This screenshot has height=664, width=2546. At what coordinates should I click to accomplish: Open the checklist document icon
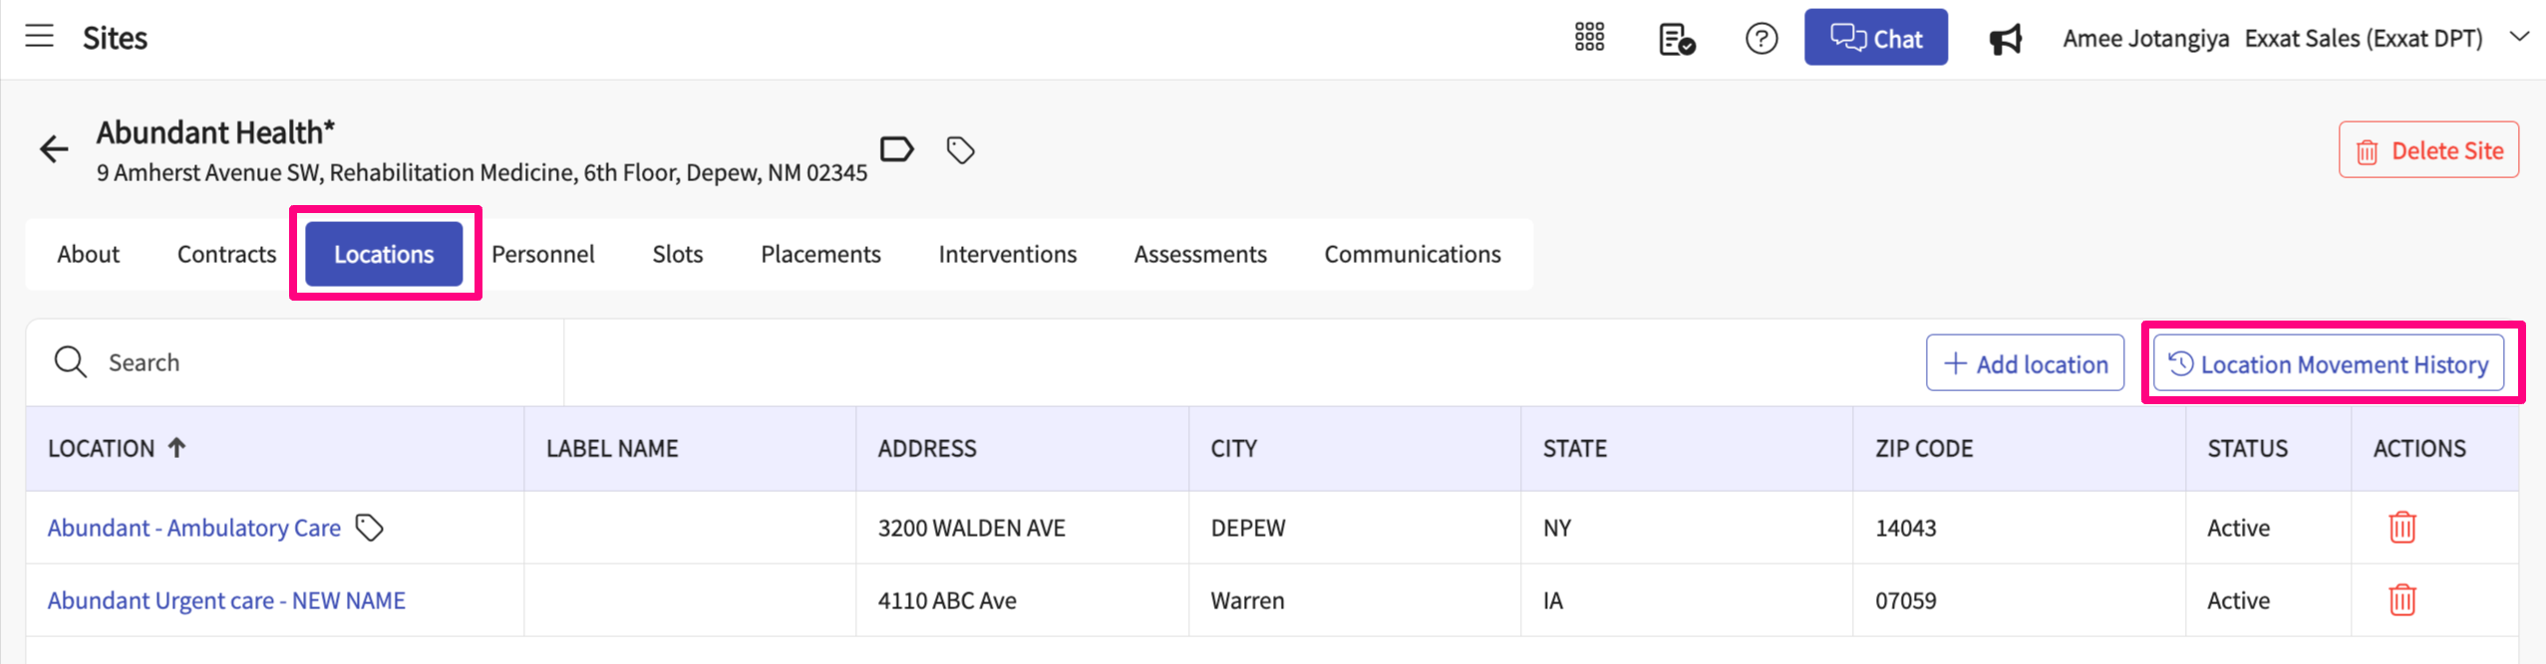pos(1677,39)
